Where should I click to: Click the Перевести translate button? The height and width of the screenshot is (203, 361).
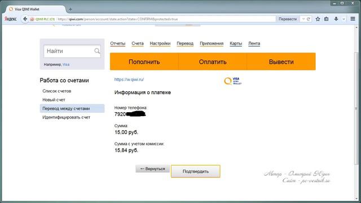click(288, 19)
